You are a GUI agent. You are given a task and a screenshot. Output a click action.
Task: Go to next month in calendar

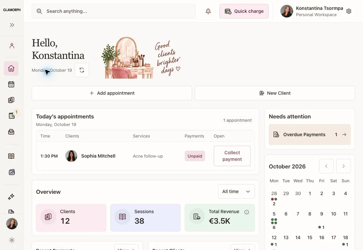(344, 166)
